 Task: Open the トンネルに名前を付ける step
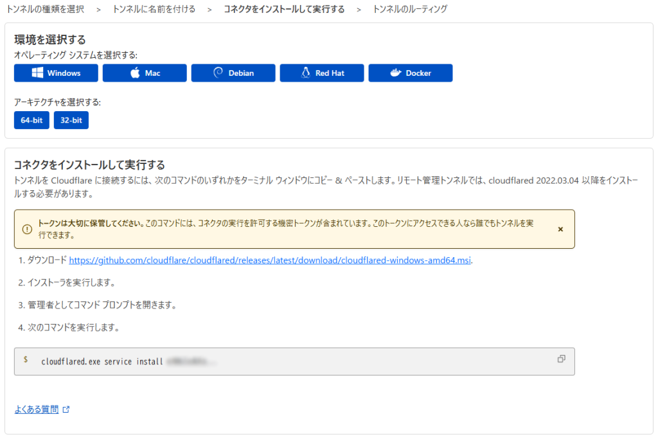pyautogui.click(x=154, y=9)
